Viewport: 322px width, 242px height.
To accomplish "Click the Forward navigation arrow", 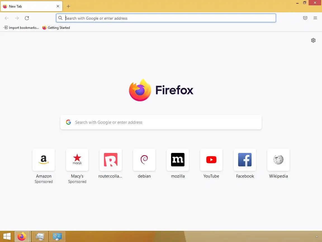I will coord(17,18).
